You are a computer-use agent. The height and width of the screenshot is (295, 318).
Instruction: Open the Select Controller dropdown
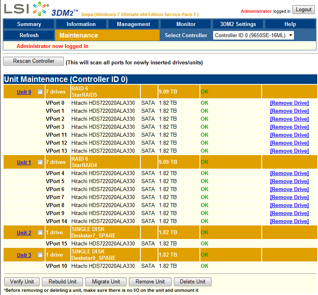coord(253,36)
